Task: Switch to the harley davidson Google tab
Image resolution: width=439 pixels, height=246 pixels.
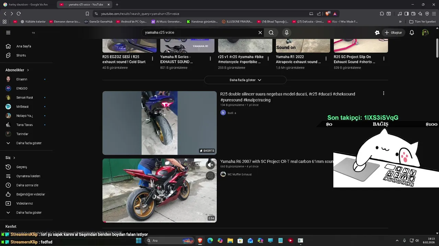Action: click(28, 4)
